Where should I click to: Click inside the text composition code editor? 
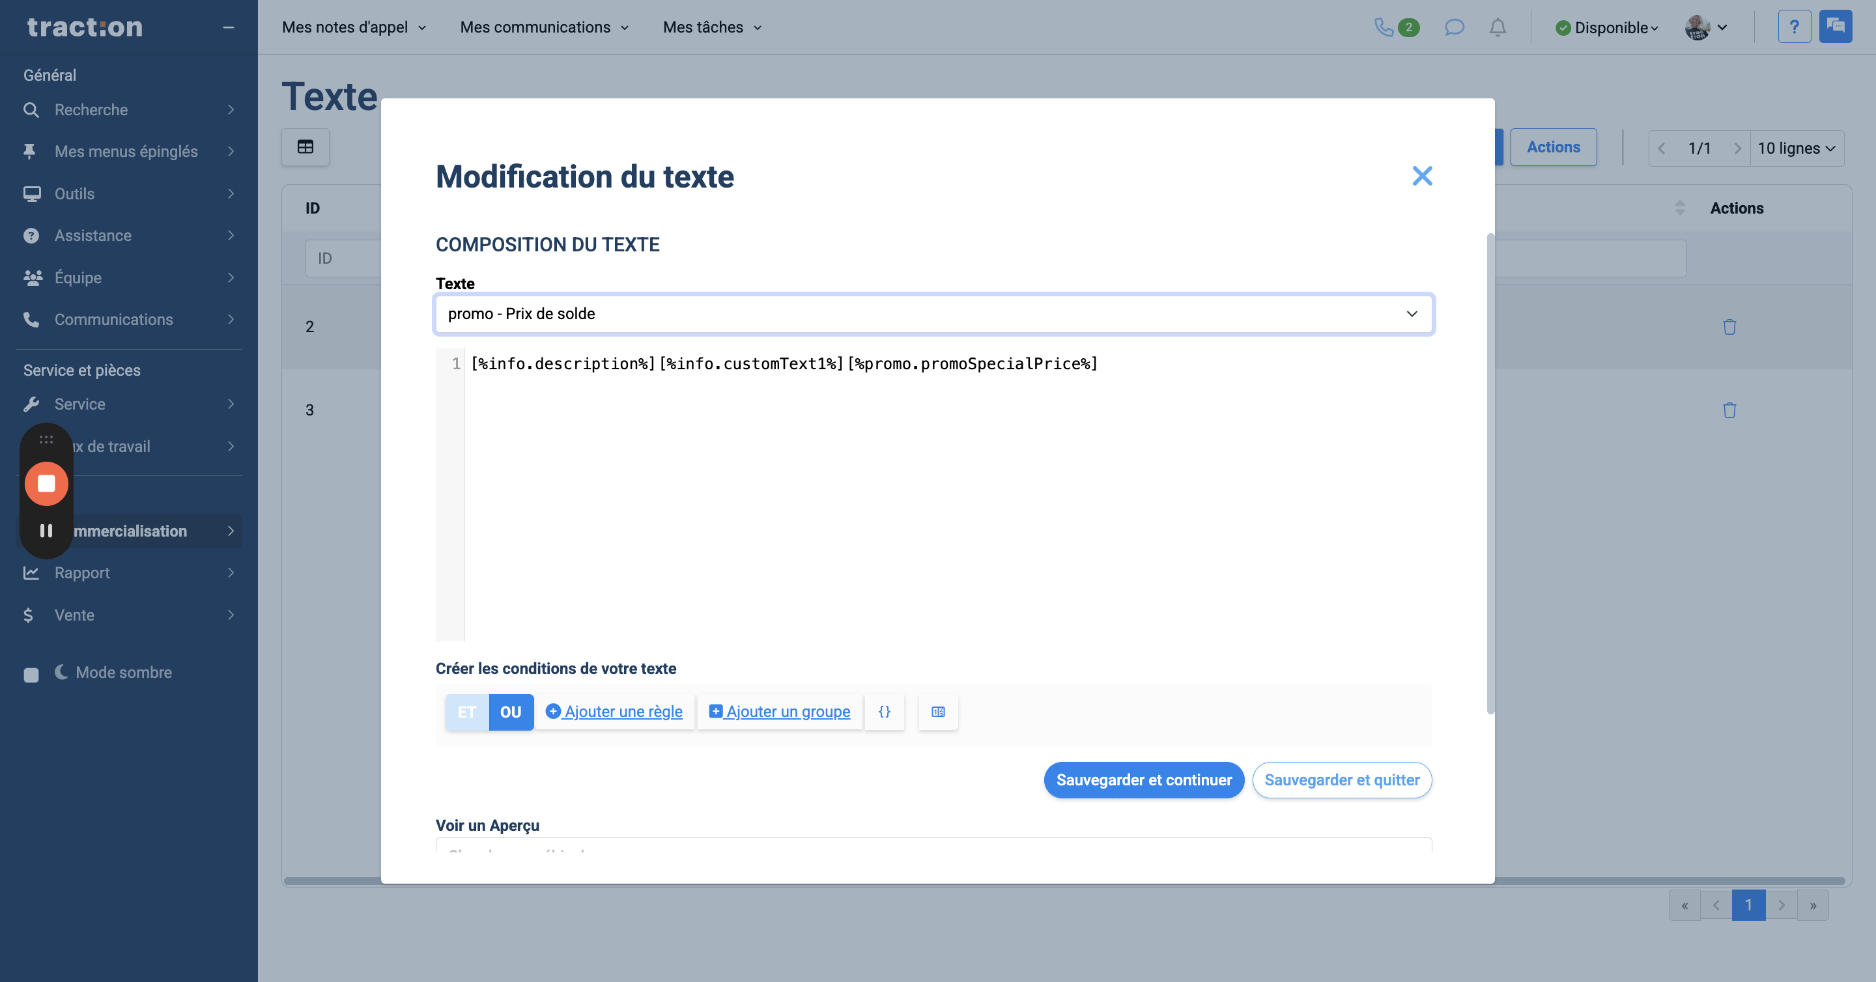coord(946,495)
